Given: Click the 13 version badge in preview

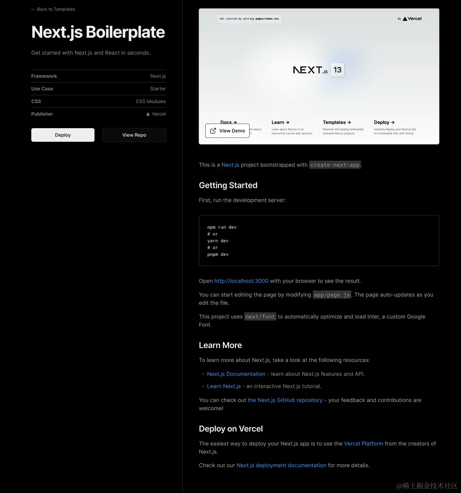Looking at the screenshot, I should 338,70.
